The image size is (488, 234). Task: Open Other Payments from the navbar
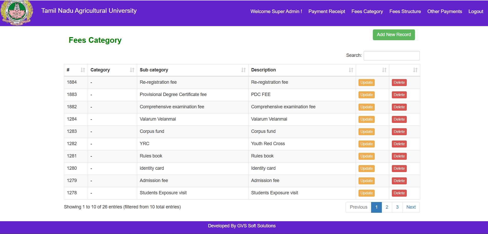(444, 12)
